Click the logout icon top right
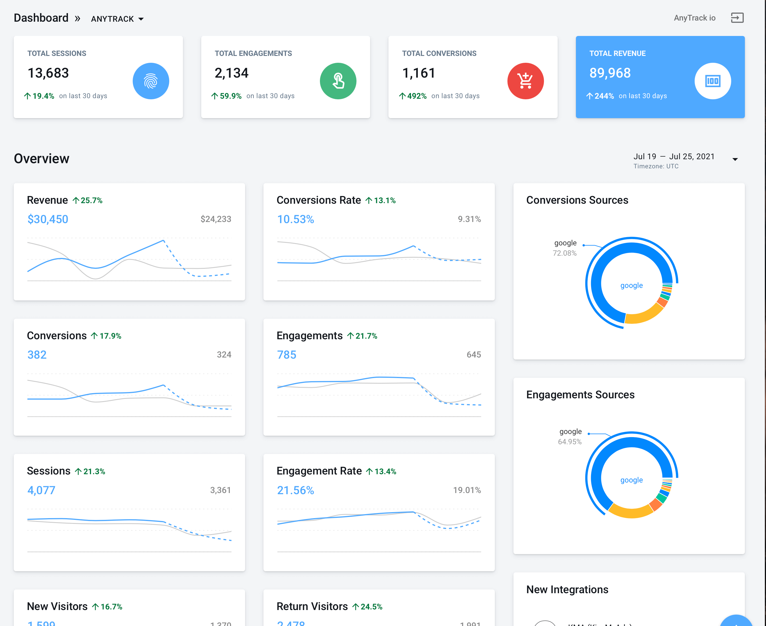 pos(737,18)
